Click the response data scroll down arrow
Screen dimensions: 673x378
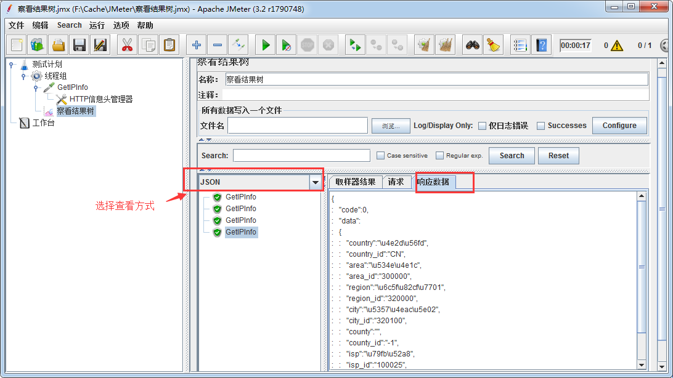pos(641,365)
